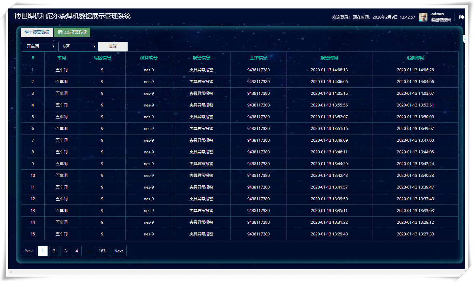Select page 1 in pagination
Screen dimensions: 474x282
(43, 251)
